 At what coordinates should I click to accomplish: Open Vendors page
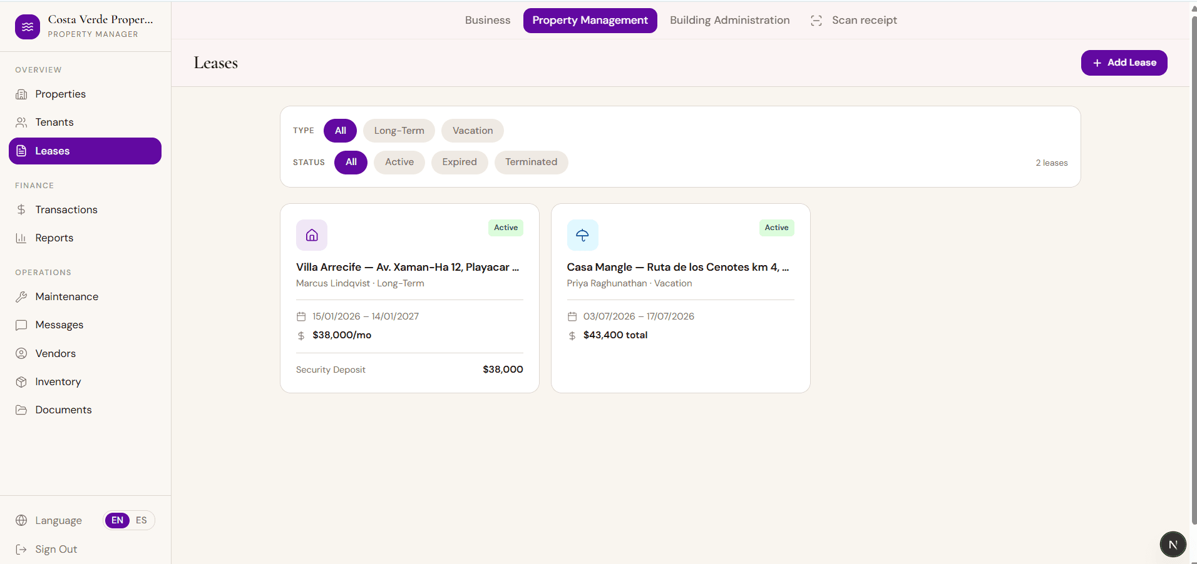click(x=85, y=353)
